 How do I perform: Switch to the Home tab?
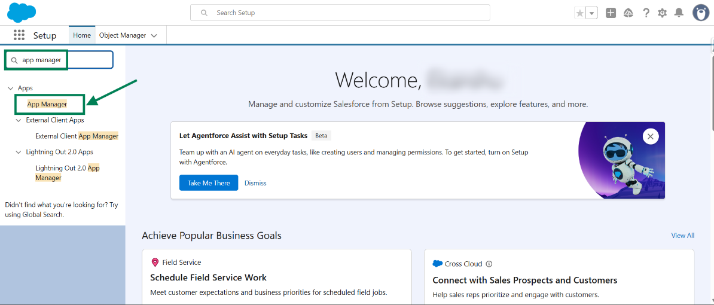[82, 35]
